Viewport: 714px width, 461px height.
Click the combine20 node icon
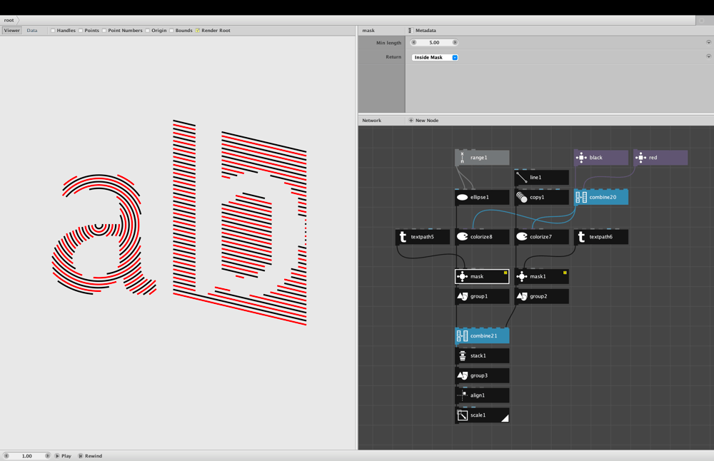pyautogui.click(x=581, y=197)
